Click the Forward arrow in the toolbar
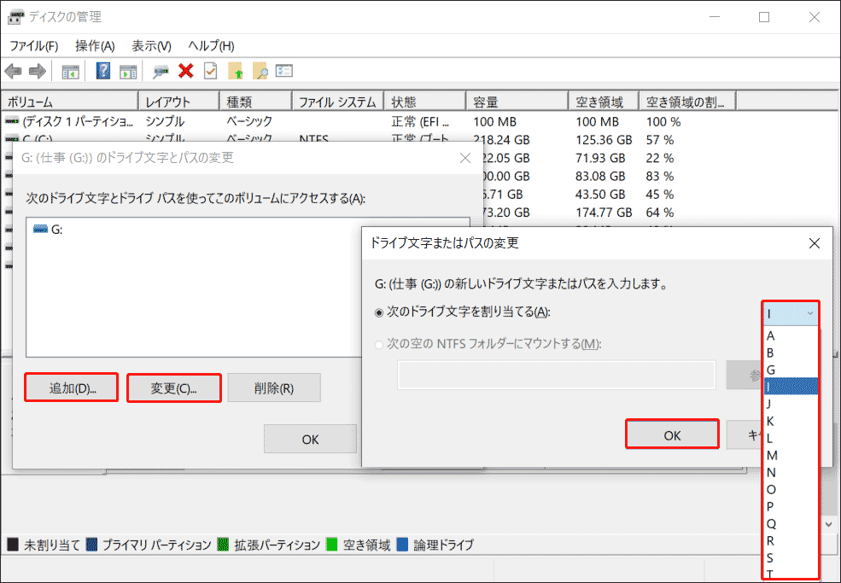Image resolution: width=841 pixels, height=583 pixels. click(37, 71)
